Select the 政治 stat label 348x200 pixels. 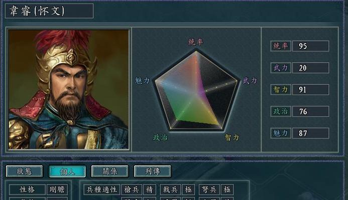tap(281, 111)
